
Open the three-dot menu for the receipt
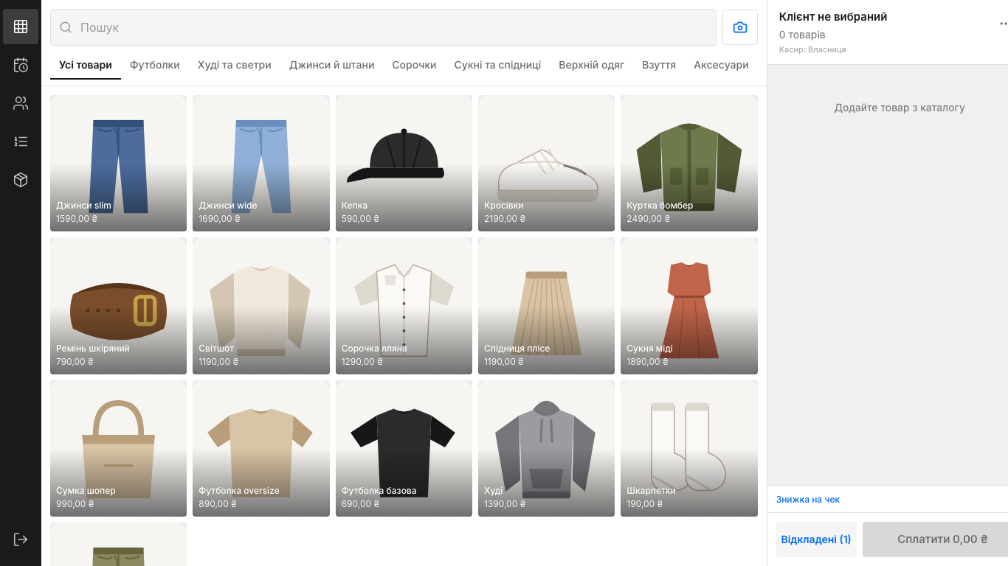tap(1003, 24)
